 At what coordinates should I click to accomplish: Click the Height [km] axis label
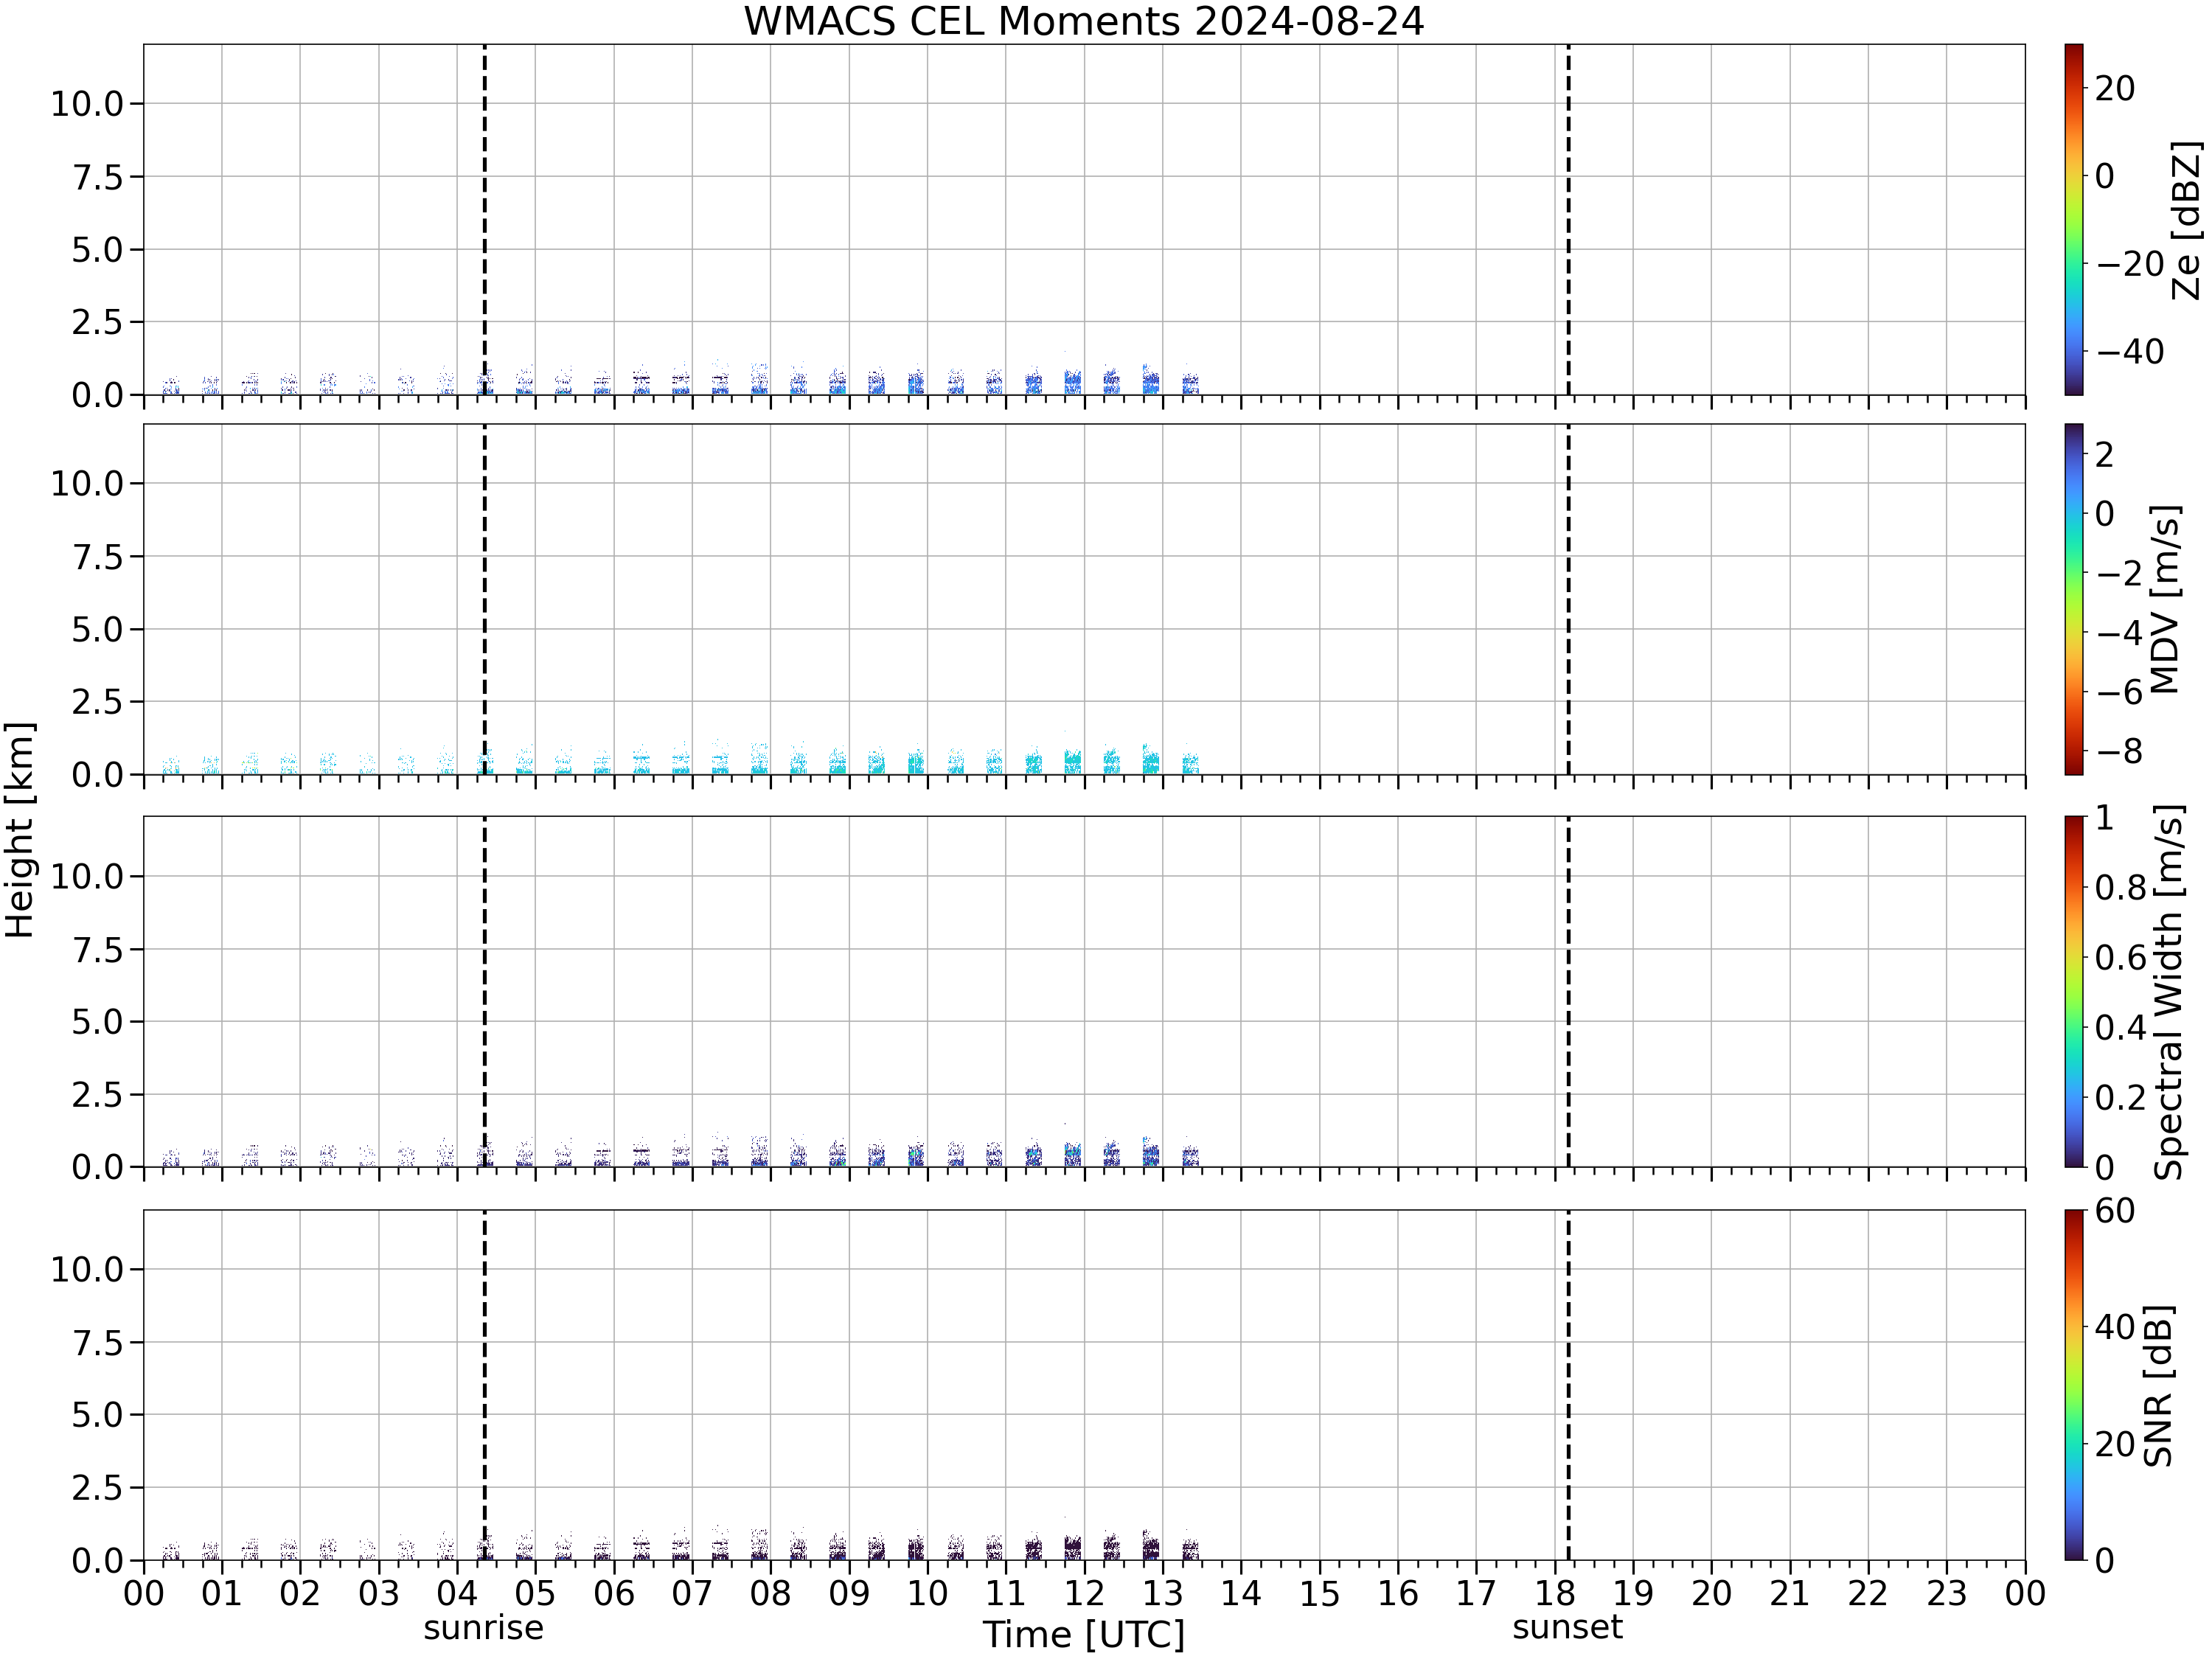20,829
